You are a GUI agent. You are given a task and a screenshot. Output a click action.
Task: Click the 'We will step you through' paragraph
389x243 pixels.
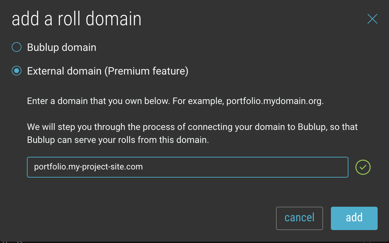click(192, 133)
